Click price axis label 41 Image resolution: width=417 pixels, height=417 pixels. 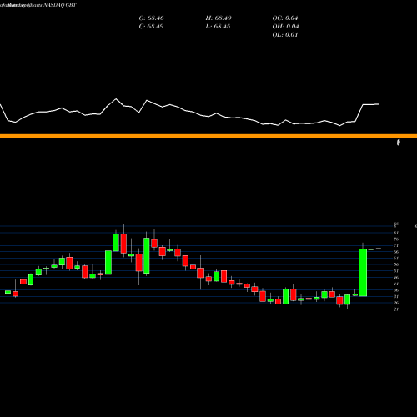click(396, 284)
